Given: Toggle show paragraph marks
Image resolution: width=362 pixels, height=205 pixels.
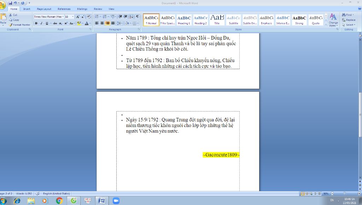Looking at the screenshot, I should pos(138,17).
